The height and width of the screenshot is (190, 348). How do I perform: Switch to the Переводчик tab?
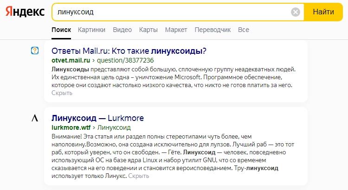[x=213, y=30]
